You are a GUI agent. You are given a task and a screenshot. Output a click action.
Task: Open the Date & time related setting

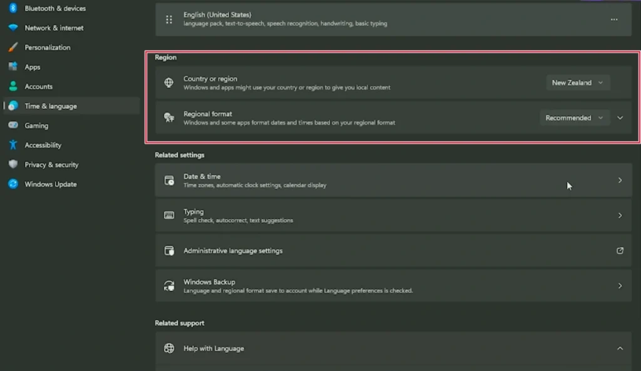393,180
